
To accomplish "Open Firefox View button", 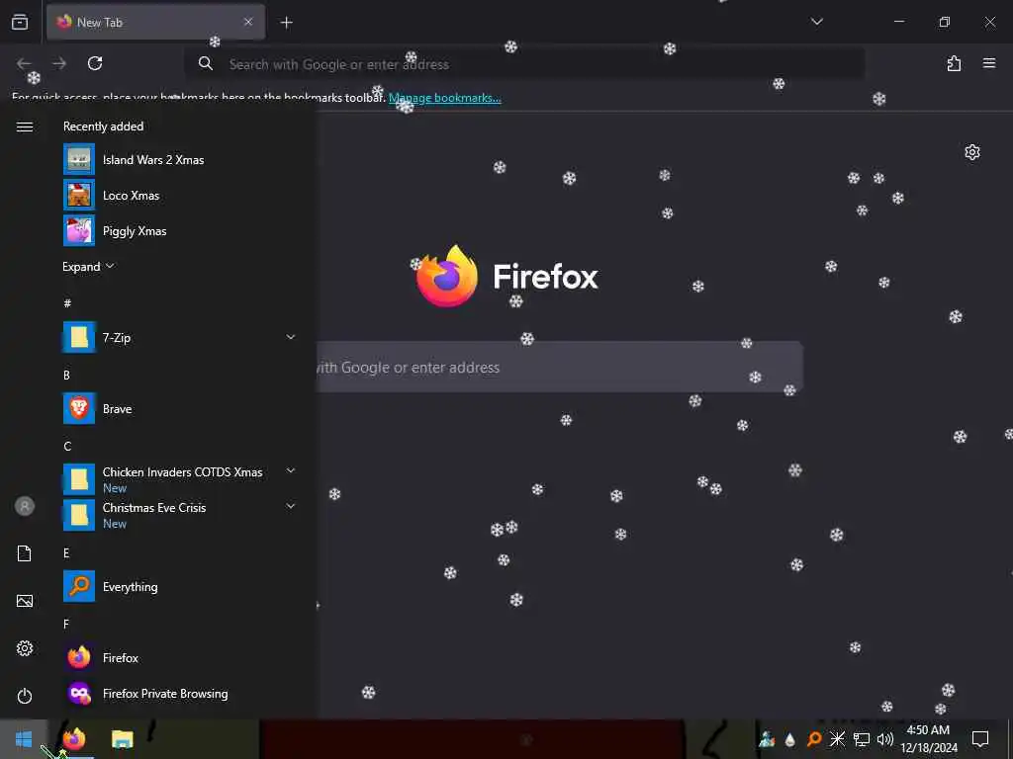I will pyautogui.click(x=20, y=22).
